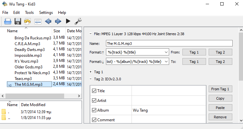Viewport: 243px width, 129px height.
Task: Select Deadly Darts.mp3 file
Action: [x=29, y=50]
